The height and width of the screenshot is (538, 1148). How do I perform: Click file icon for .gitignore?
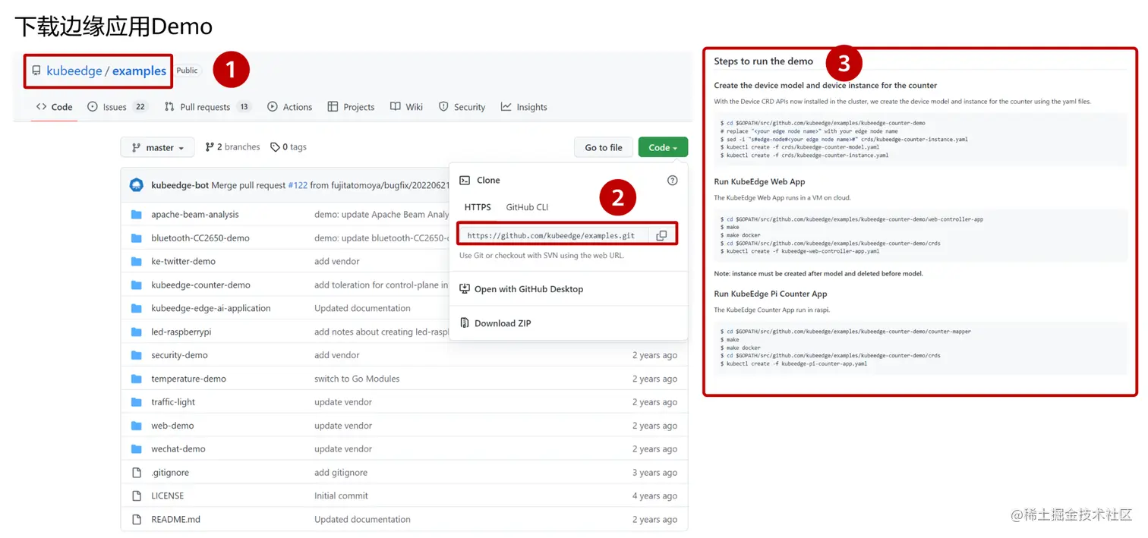tap(137, 473)
